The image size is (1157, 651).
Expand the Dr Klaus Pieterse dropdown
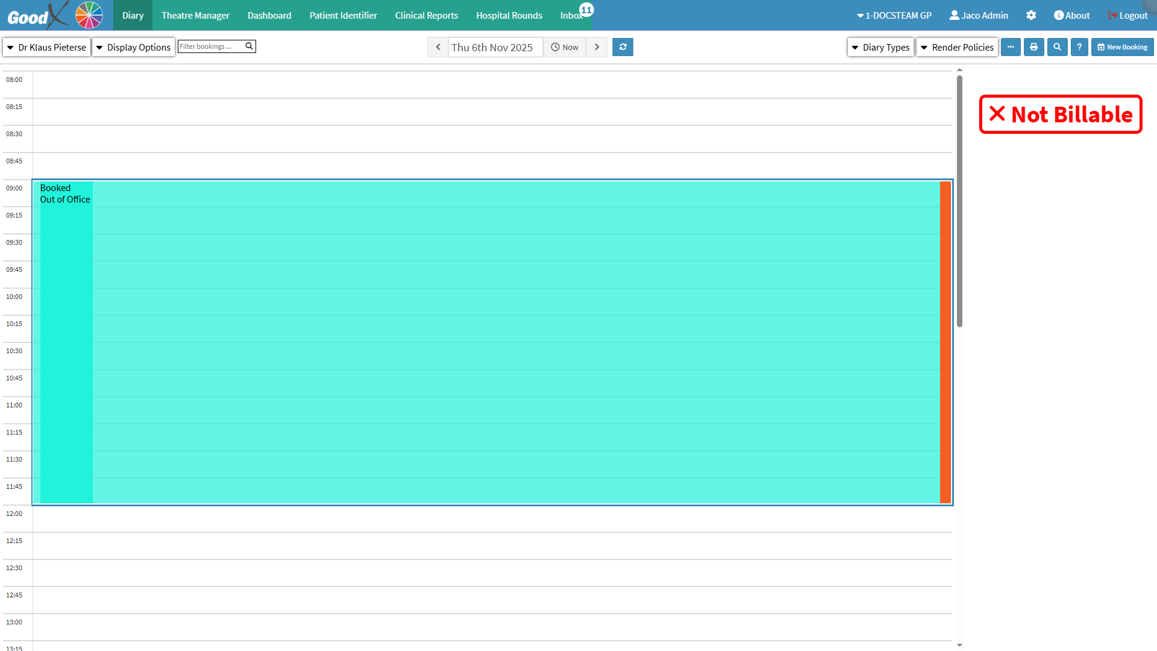coord(47,47)
